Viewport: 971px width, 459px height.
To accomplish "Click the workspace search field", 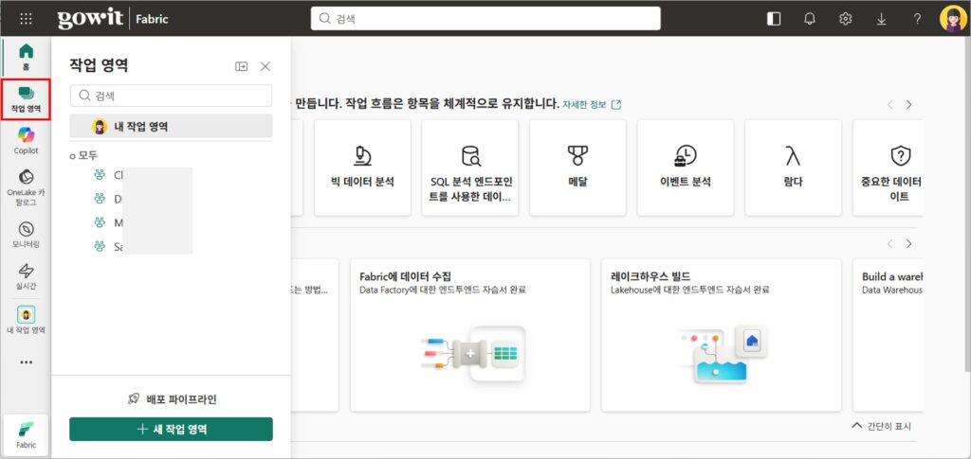I will 171,96.
